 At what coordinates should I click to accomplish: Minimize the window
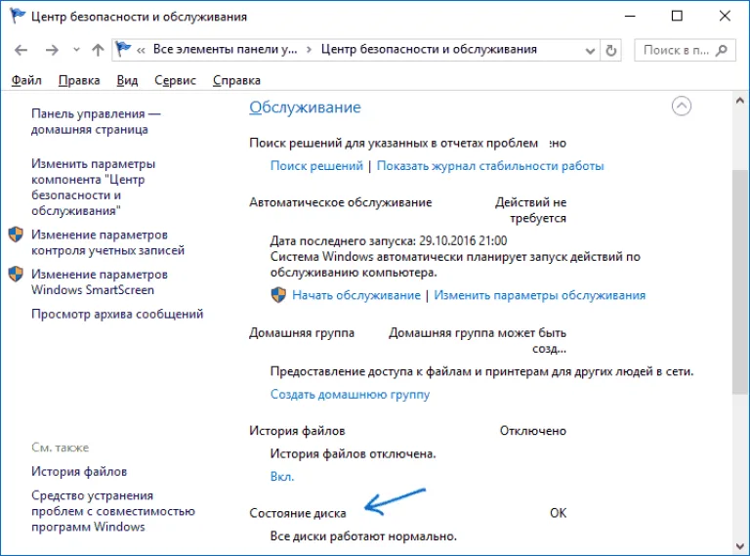pyautogui.click(x=630, y=17)
